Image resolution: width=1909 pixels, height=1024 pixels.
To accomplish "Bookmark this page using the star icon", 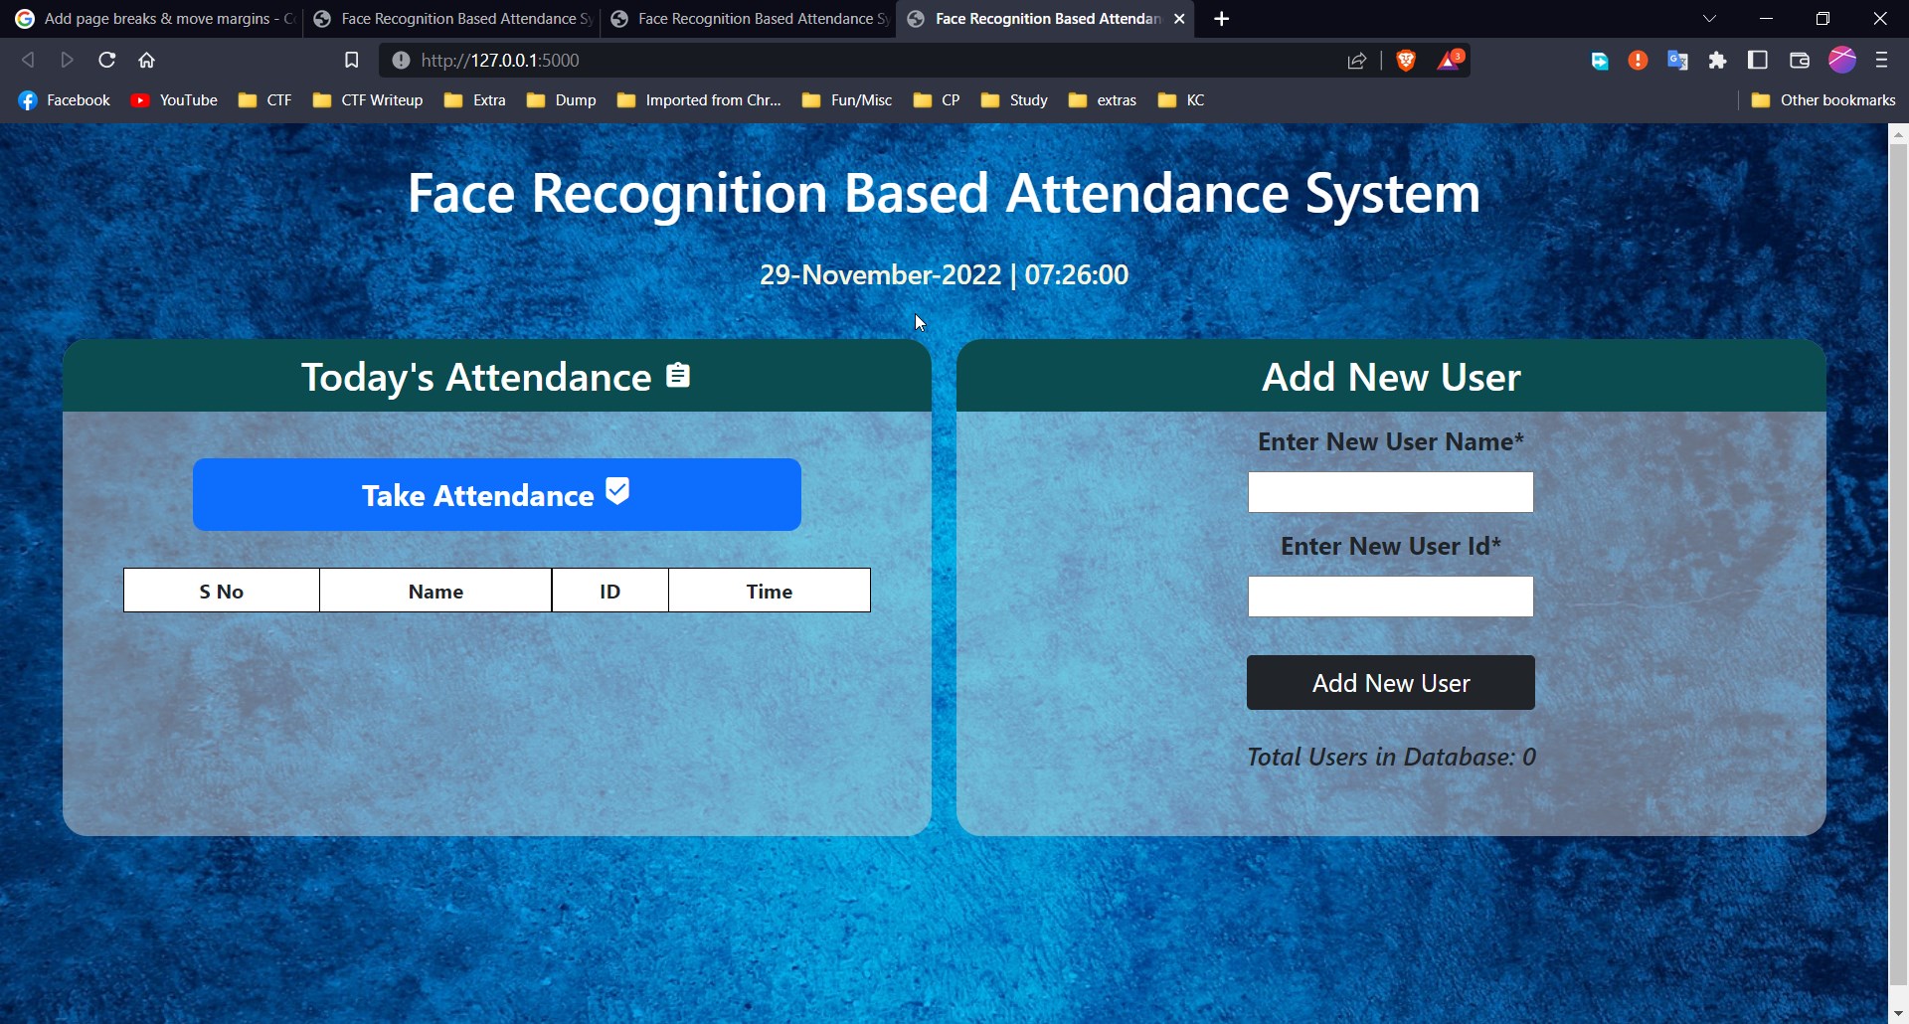I will (351, 60).
